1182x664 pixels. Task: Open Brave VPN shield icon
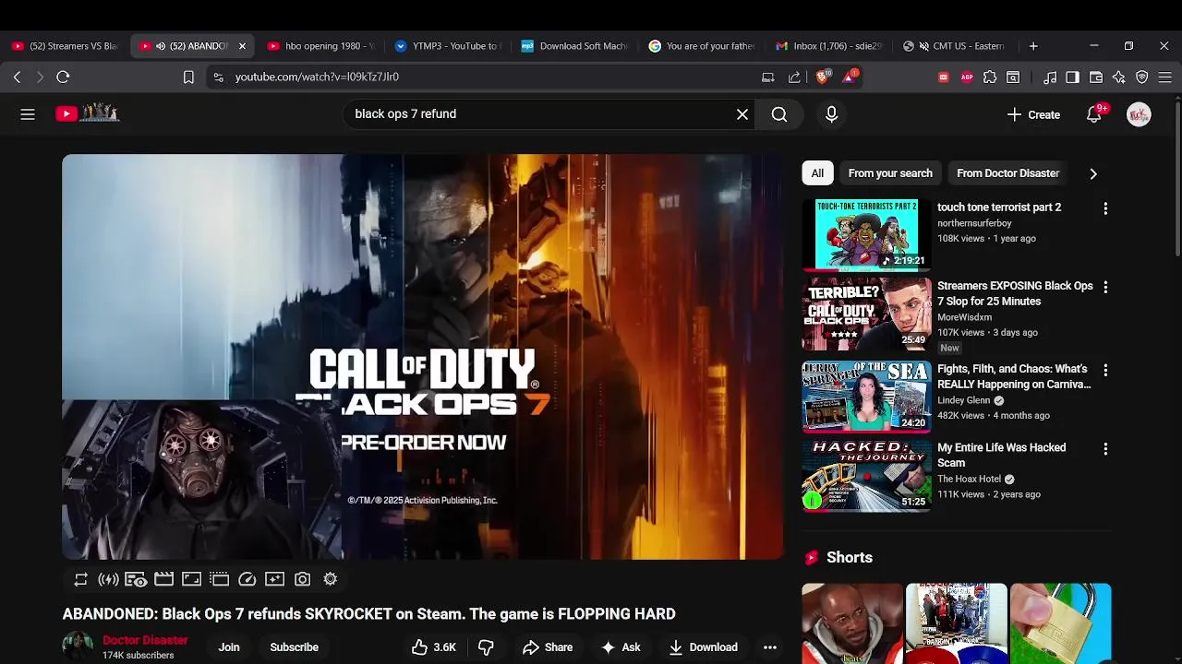tap(1142, 77)
